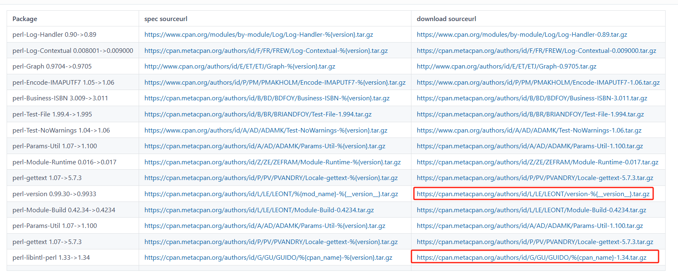This screenshot has width=678, height=275.
Task: Open the %{mod_name}-%{__version__}.tar.gz spec link
Action: [271, 194]
